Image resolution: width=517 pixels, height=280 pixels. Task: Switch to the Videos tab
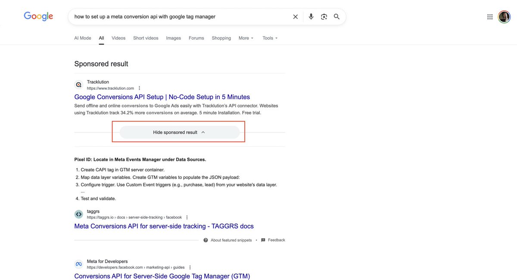click(118, 38)
